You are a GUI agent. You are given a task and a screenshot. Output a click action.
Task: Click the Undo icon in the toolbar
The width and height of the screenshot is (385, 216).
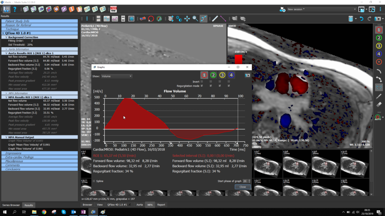point(362,18)
